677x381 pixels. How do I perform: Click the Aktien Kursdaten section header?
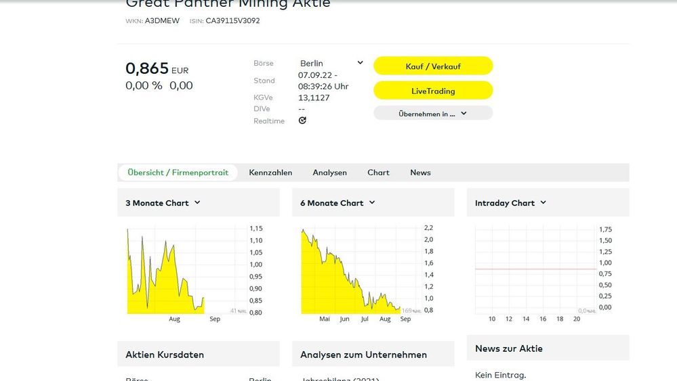pos(165,355)
